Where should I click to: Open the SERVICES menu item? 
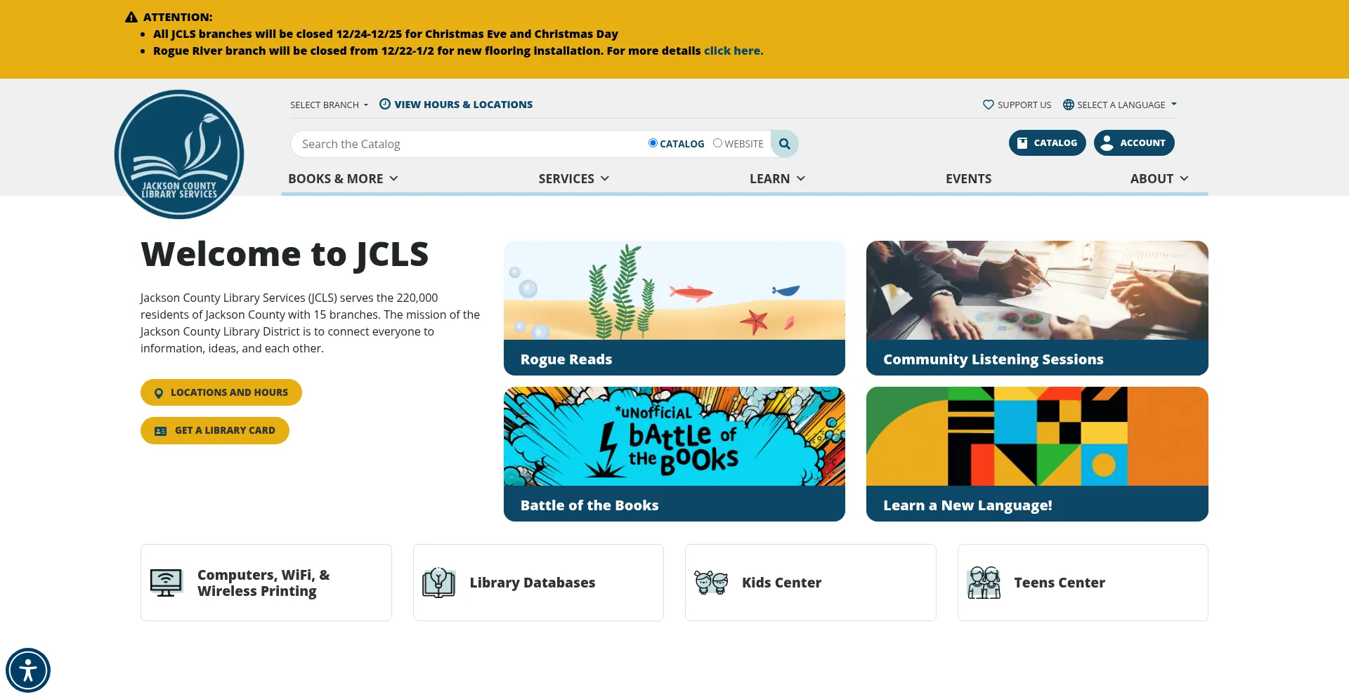573,178
